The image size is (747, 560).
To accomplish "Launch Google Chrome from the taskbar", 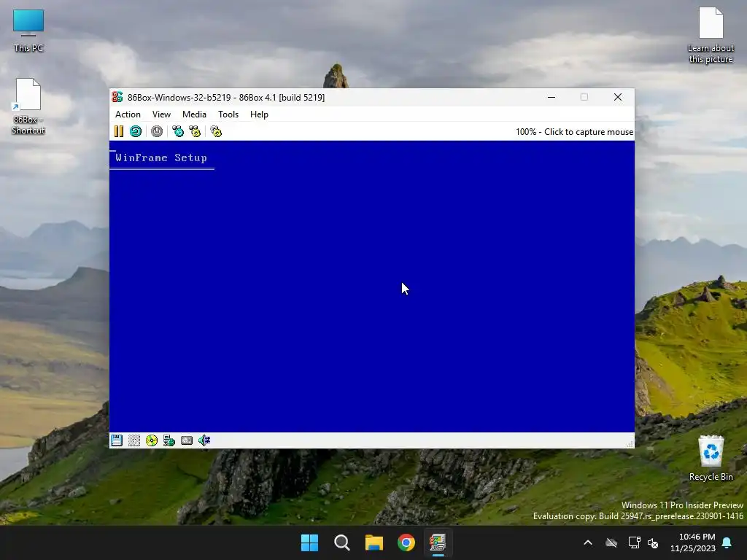I will (x=406, y=542).
